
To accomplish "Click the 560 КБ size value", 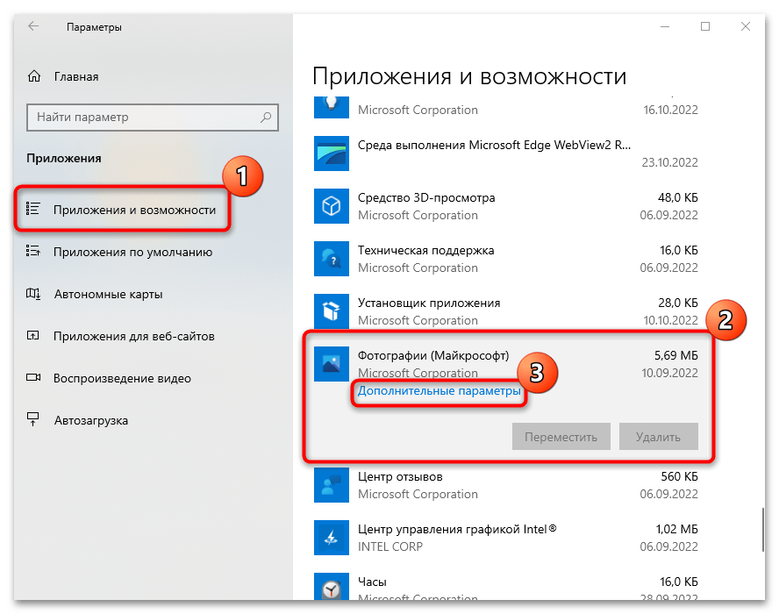I will (x=679, y=477).
